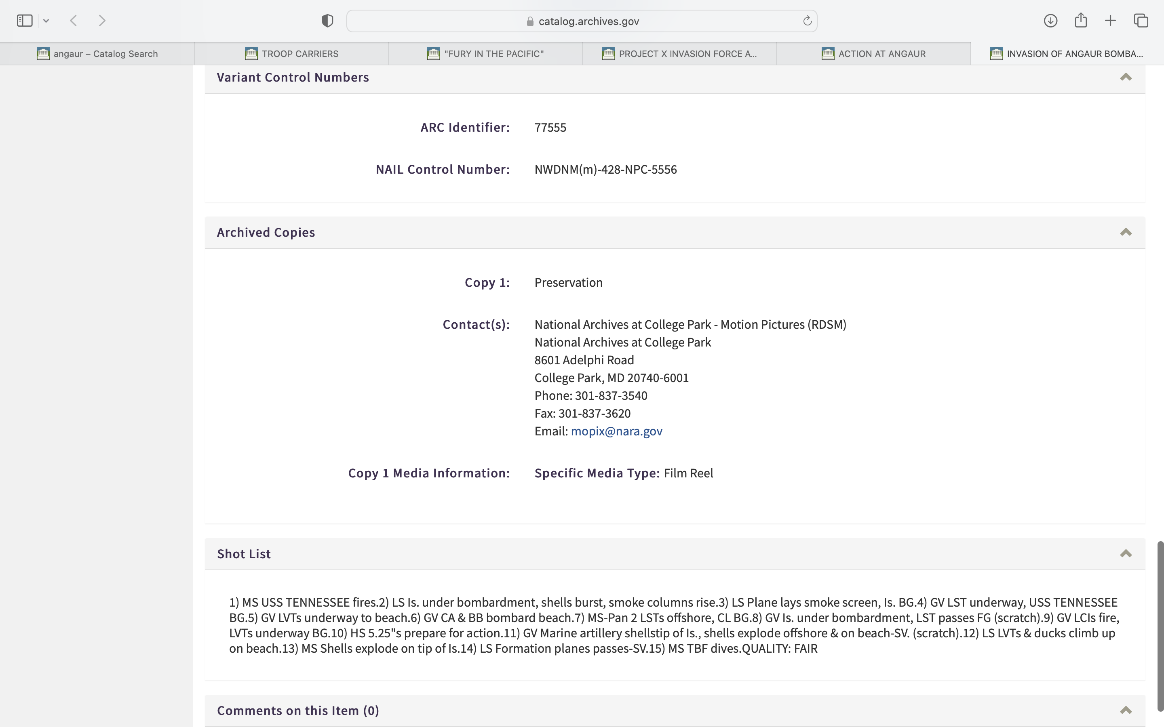Click the mopix@nara.gov email link
The width and height of the screenshot is (1164, 727).
(x=616, y=431)
